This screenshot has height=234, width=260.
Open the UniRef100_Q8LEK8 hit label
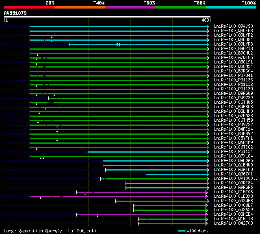coord(233,31)
